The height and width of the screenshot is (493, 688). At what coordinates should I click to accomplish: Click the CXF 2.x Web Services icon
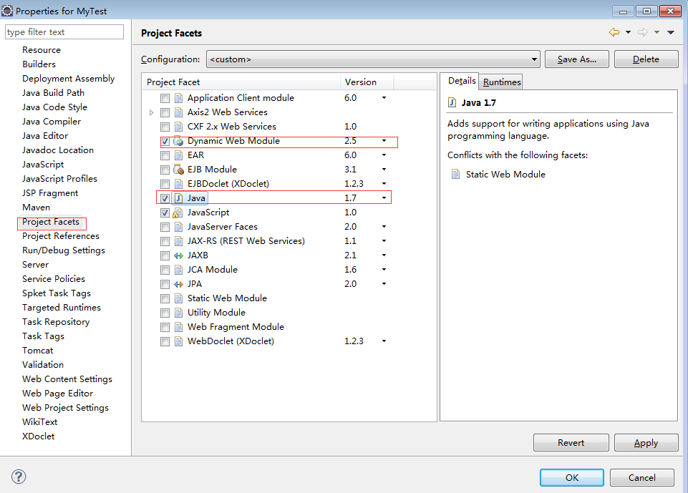click(x=178, y=127)
